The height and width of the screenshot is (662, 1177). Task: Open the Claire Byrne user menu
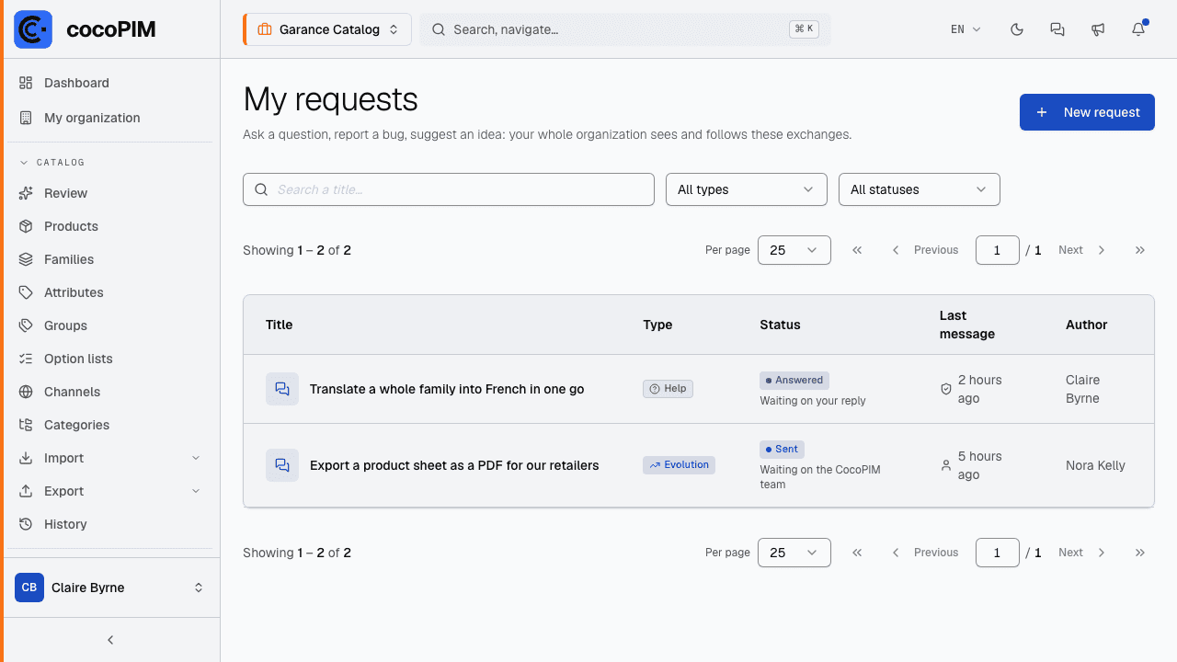(110, 588)
